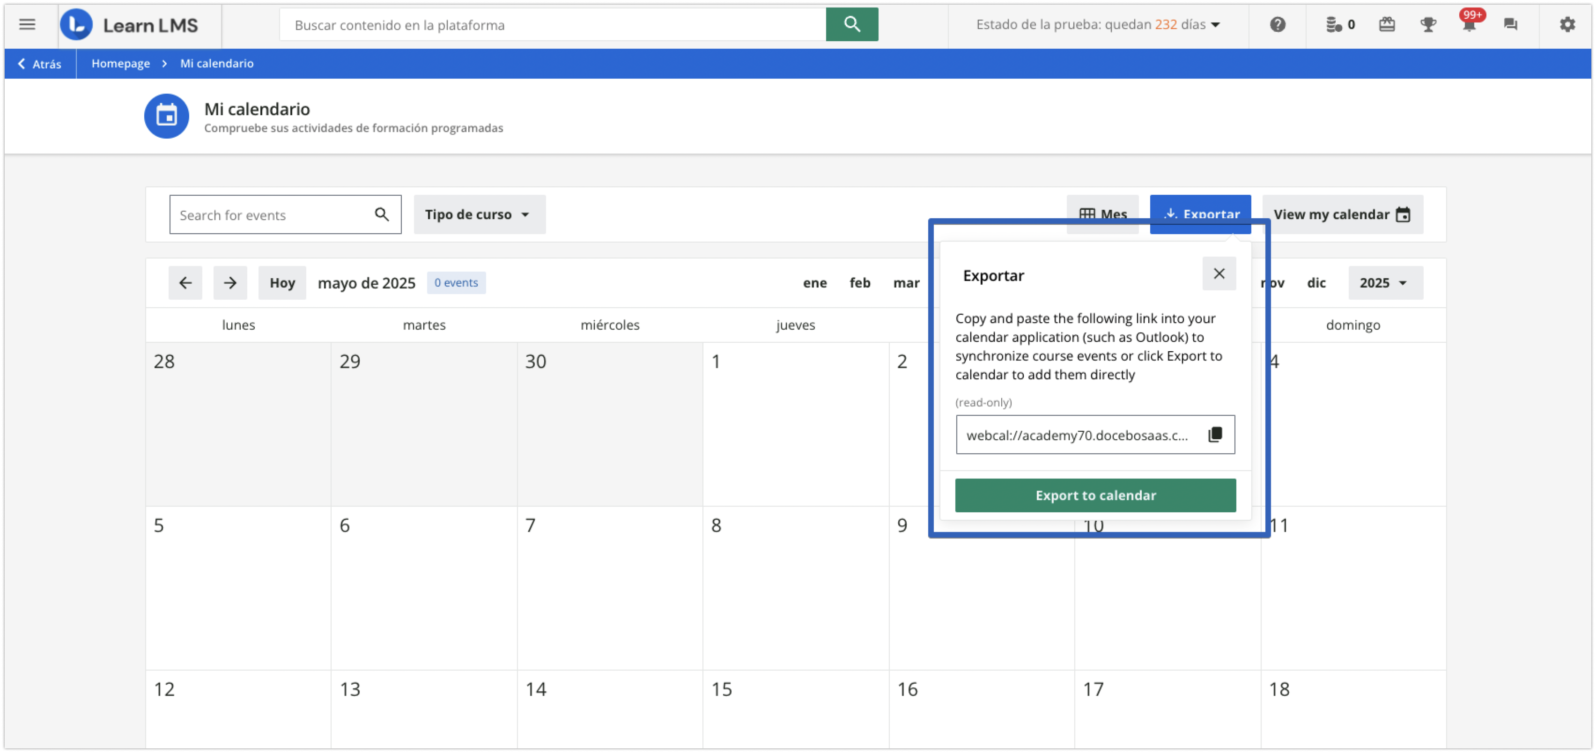Jump to today with Hoy button
This screenshot has width=1596, height=753.
coord(282,282)
